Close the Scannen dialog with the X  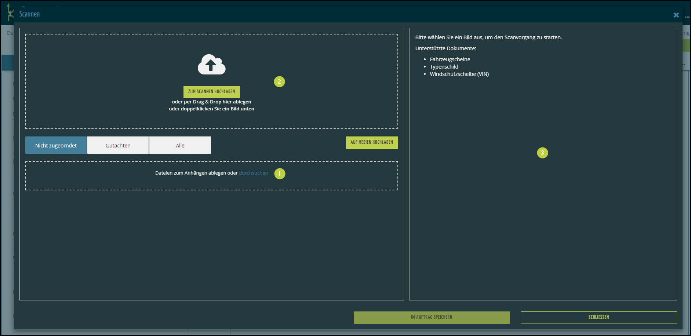(x=676, y=15)
